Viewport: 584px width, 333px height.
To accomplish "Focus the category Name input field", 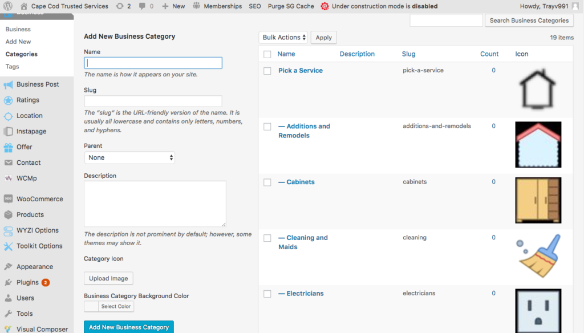I will tap(153, 63).
